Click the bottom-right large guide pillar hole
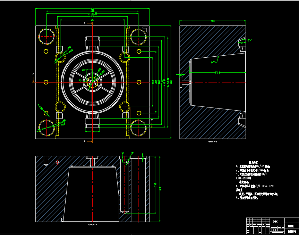The width and height of the screenshot is (299, 235). point(138,126)
